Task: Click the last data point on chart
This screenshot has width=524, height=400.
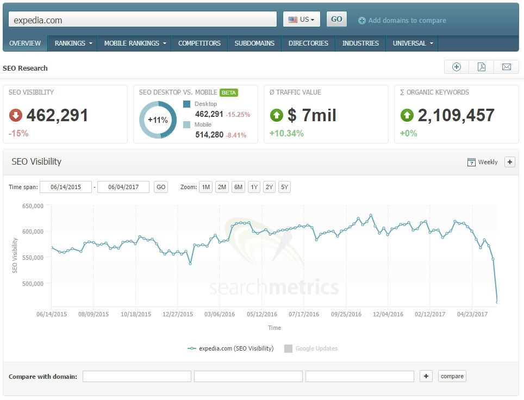Action: 497,302
